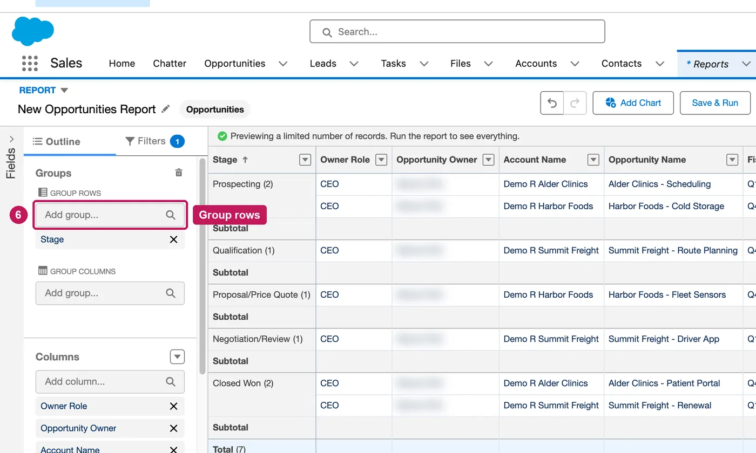756x453 pixels.
Task: Delete groups using the trash icon
Action: (x=179, y=173)
